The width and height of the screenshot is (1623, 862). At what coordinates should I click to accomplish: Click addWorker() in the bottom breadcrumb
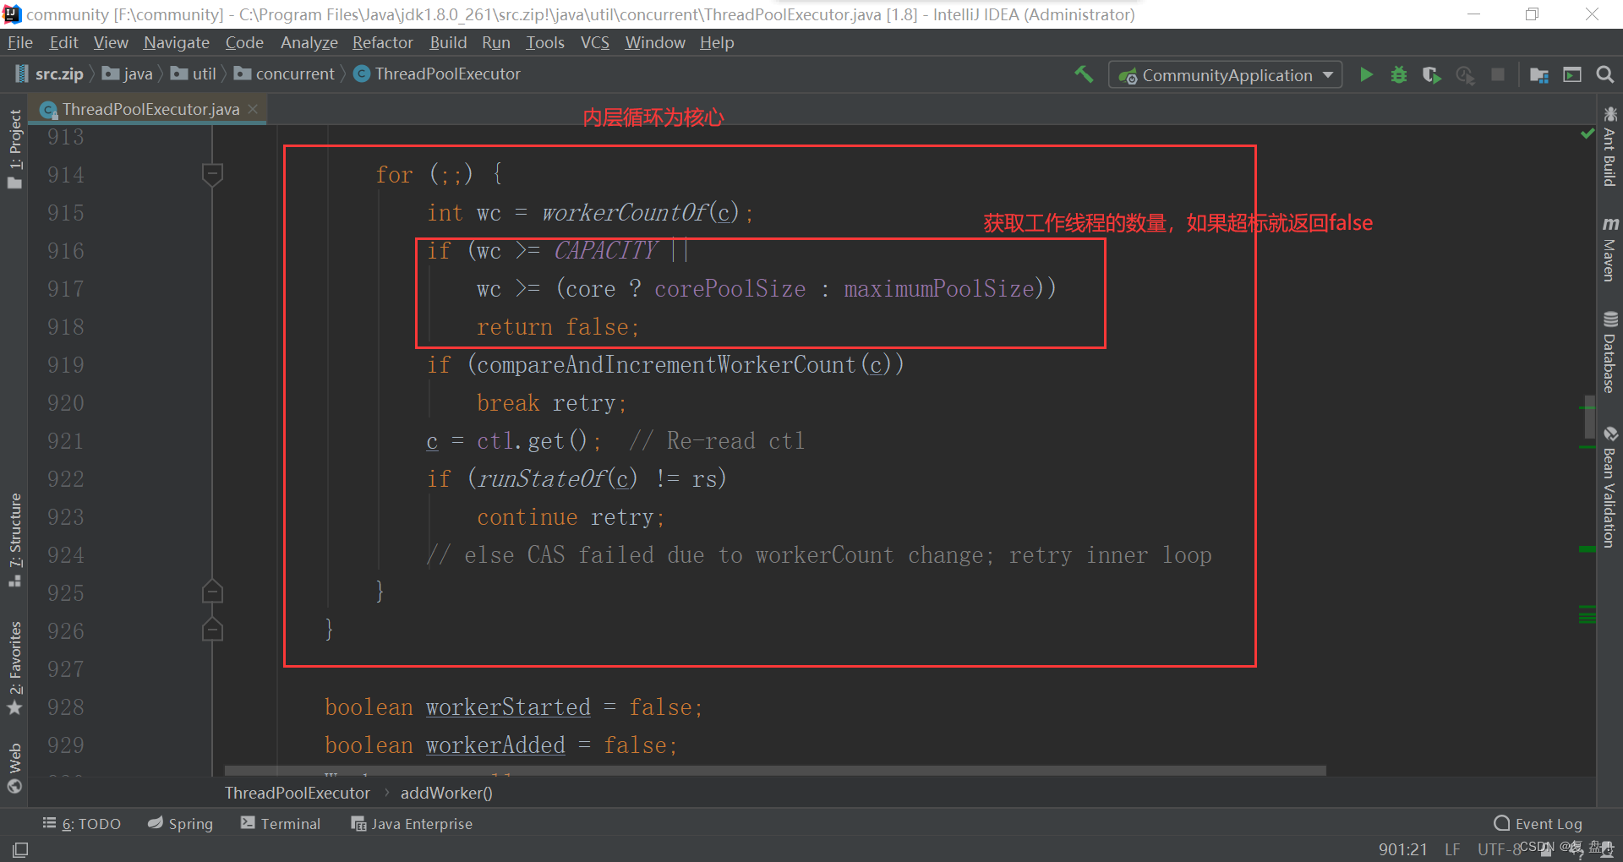(x=446, y=793)
